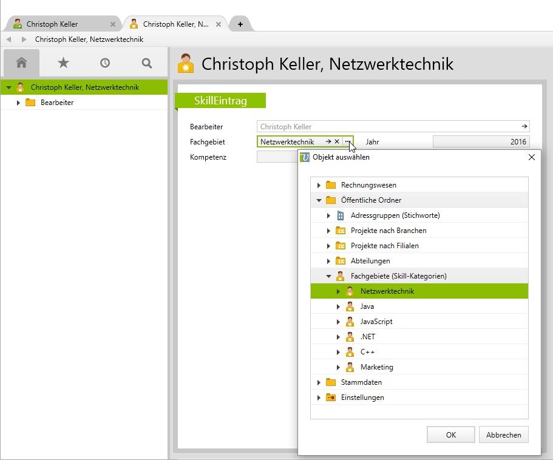Follow the arrow in Bearbeiter field
Image resolution: width=553 pixels, height=460 pixels.
pos(524,127)
